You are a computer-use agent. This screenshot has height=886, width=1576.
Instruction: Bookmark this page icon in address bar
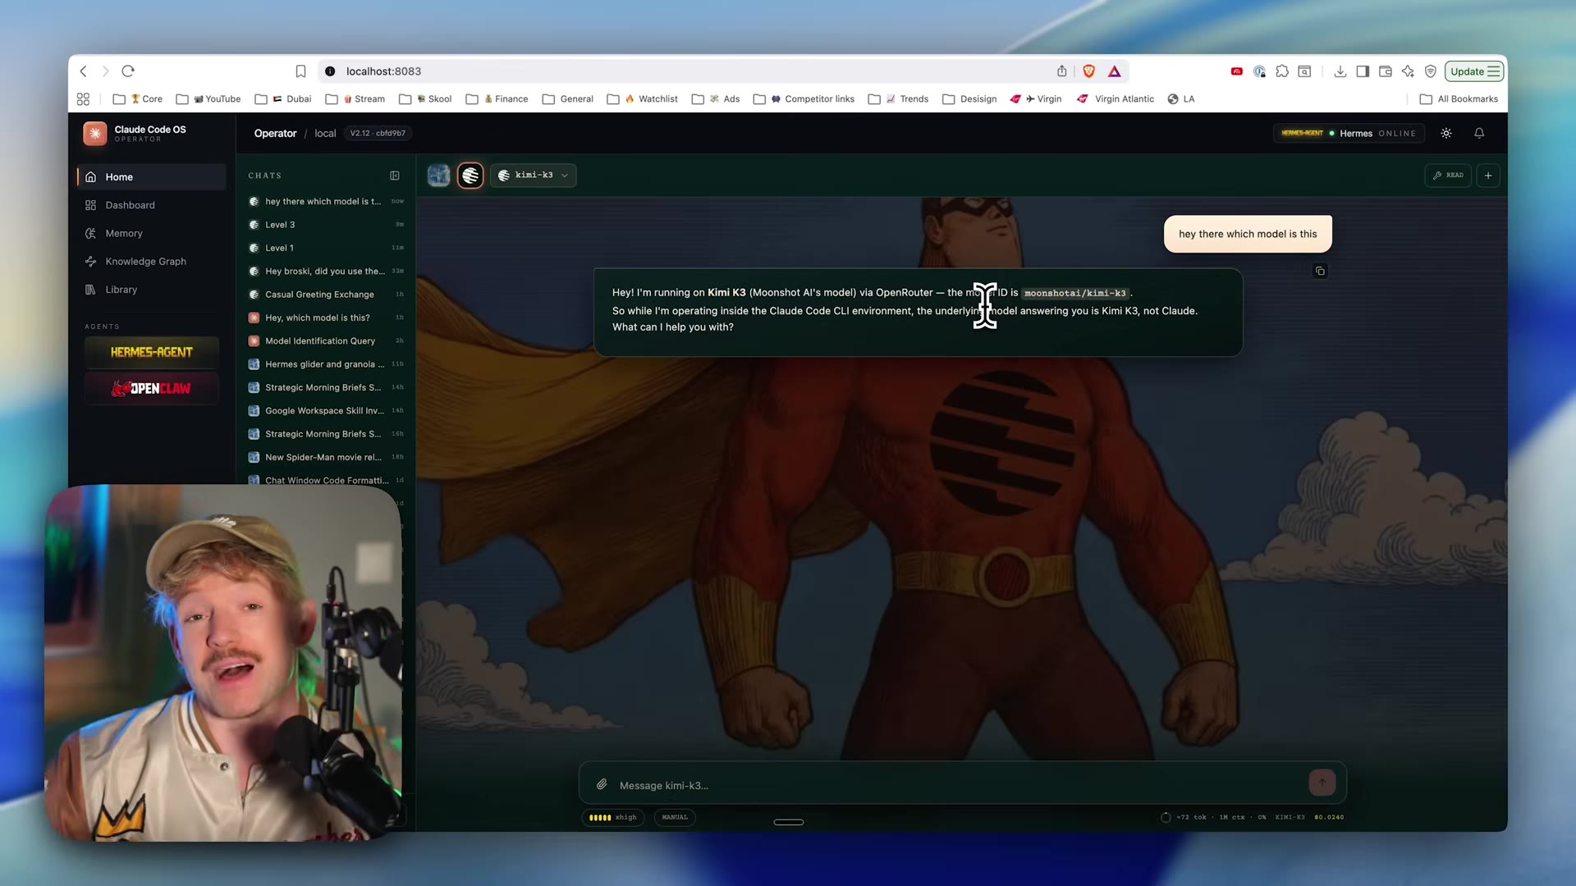[300, 71]
